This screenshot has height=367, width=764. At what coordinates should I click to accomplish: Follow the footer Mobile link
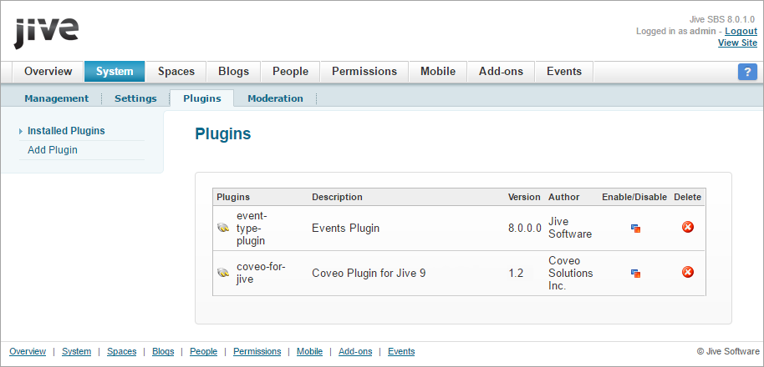click(x=310, y=351)
